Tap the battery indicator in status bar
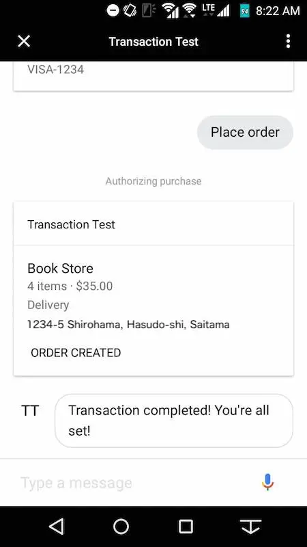 pos(245,10)
